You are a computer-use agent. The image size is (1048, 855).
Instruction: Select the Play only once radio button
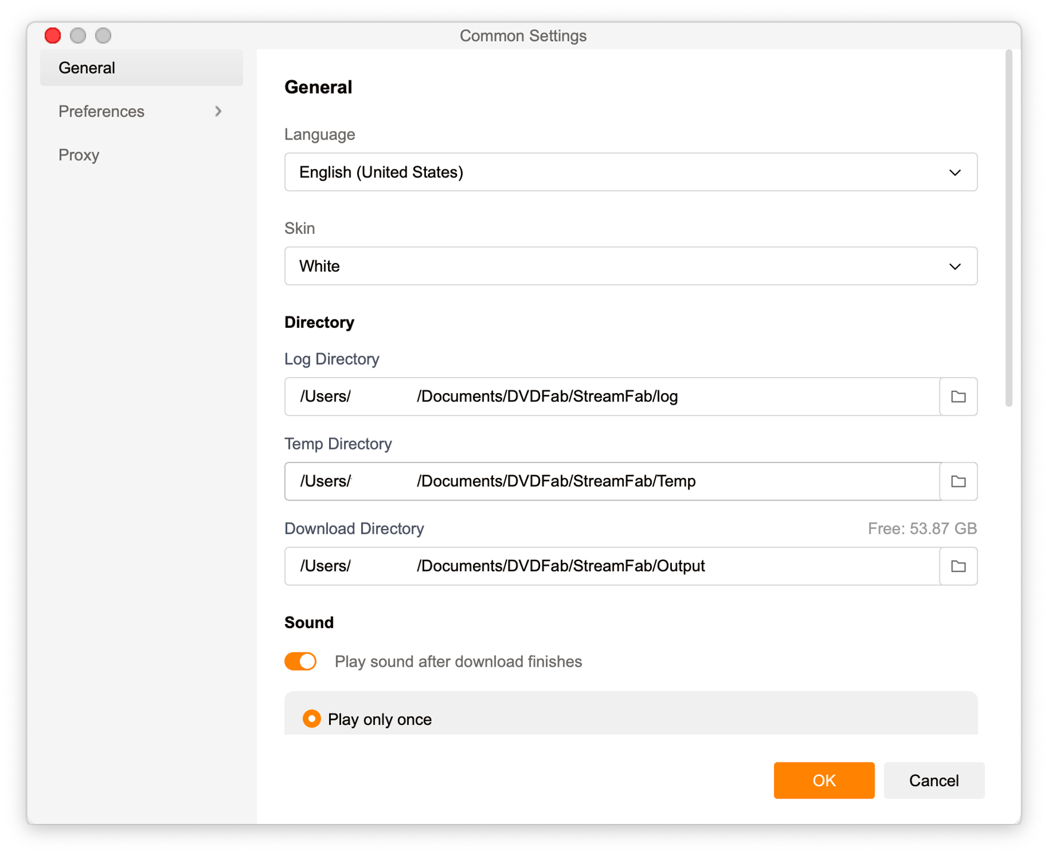(311, 719)
